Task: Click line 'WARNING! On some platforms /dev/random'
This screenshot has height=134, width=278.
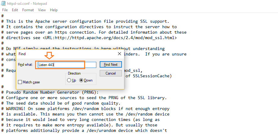Action: [85, 109]
